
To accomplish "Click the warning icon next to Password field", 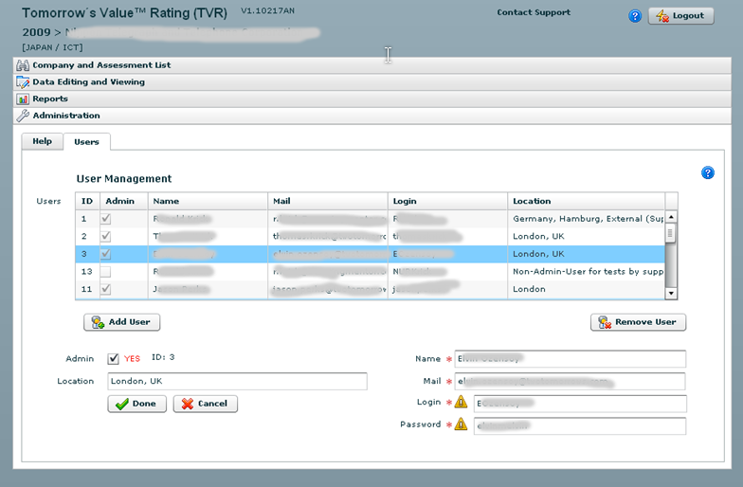I will pyautogui.click(x=461, y=424).
